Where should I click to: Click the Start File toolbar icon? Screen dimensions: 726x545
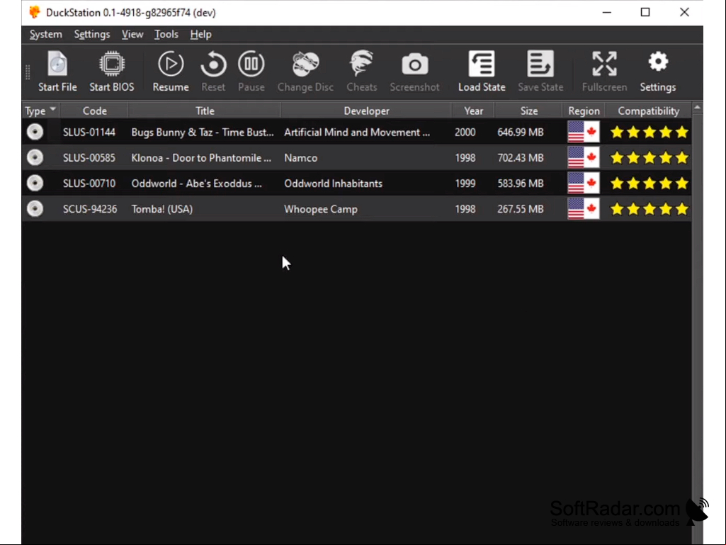[x=57, y=64]
